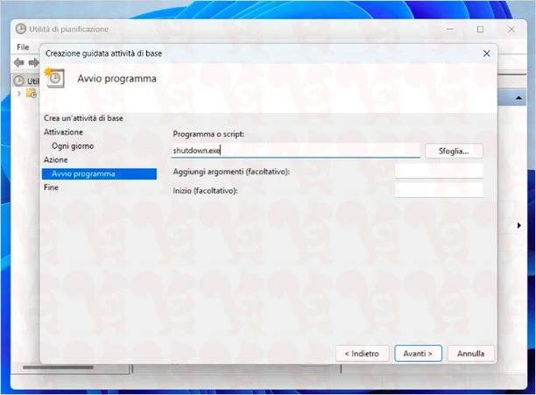Viewport: 536px width, 395px height.
Task: Click the Inizio (facoltativo) input field
Action: tap(439, 190)
